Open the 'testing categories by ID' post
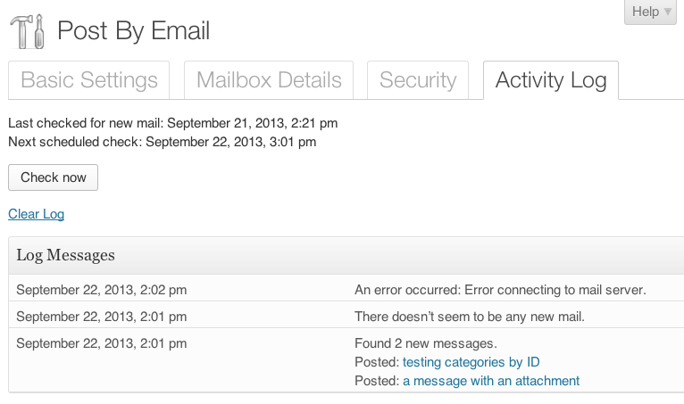This screenshot has width=684, height=404. point(471,362)
